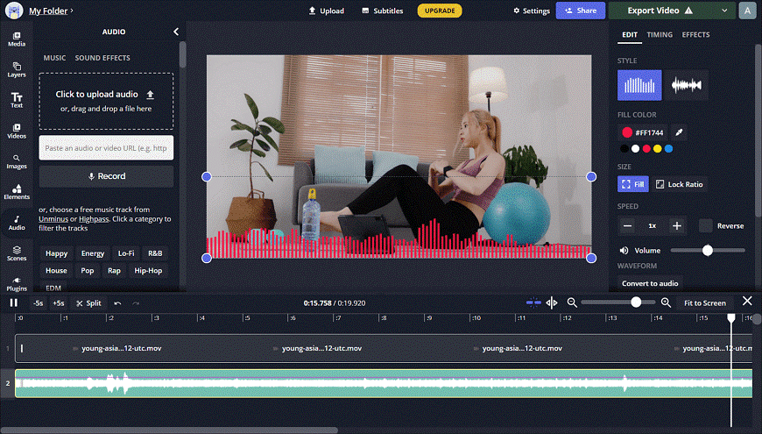762x434 pixels.
Task: Expand Export Video dropdown arrow
Action: (x=724, y=11)
